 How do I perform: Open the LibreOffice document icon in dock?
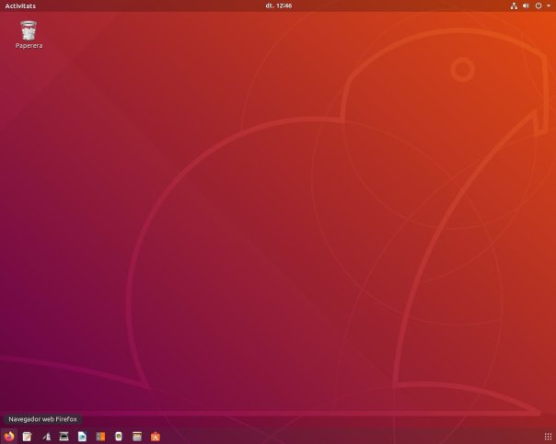tap(82, 437)
